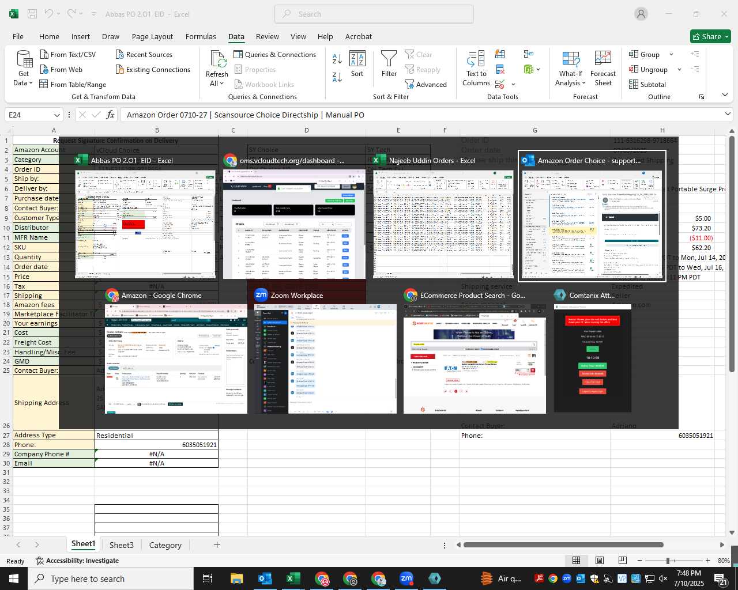Open the Page Layout tab
The image size is (738, 590).
tap(152, 36)
